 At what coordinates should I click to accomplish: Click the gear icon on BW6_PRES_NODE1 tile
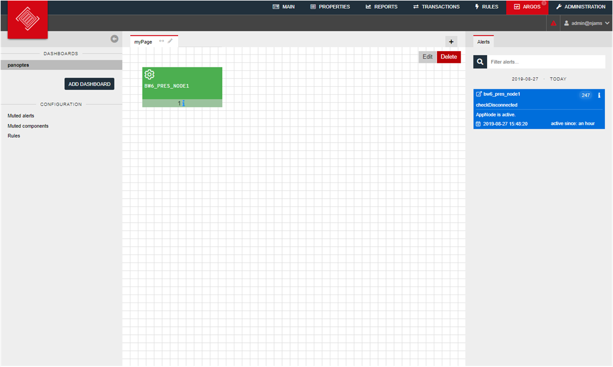point(149,74)
